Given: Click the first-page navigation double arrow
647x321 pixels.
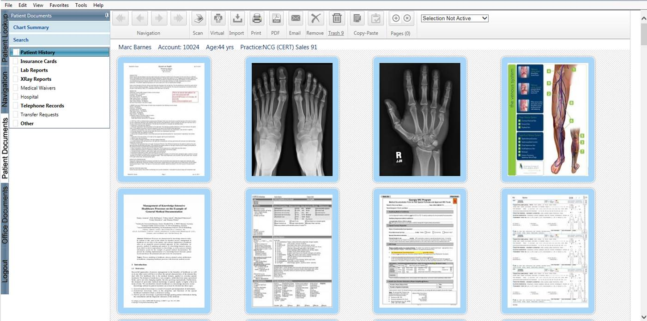Looking at the screenshot, I should (120, 18).
